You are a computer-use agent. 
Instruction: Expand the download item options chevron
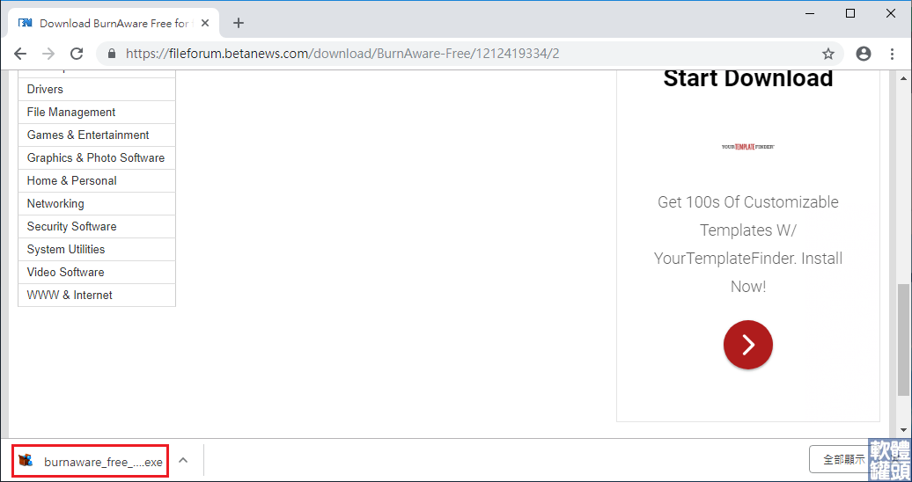pos(183,461)
